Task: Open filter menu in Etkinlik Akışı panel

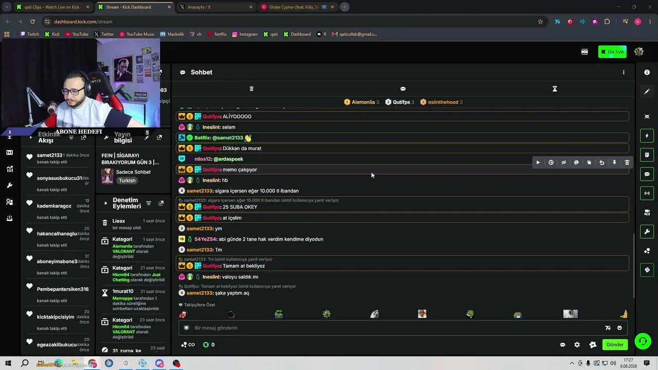Action: coord(71,137)
